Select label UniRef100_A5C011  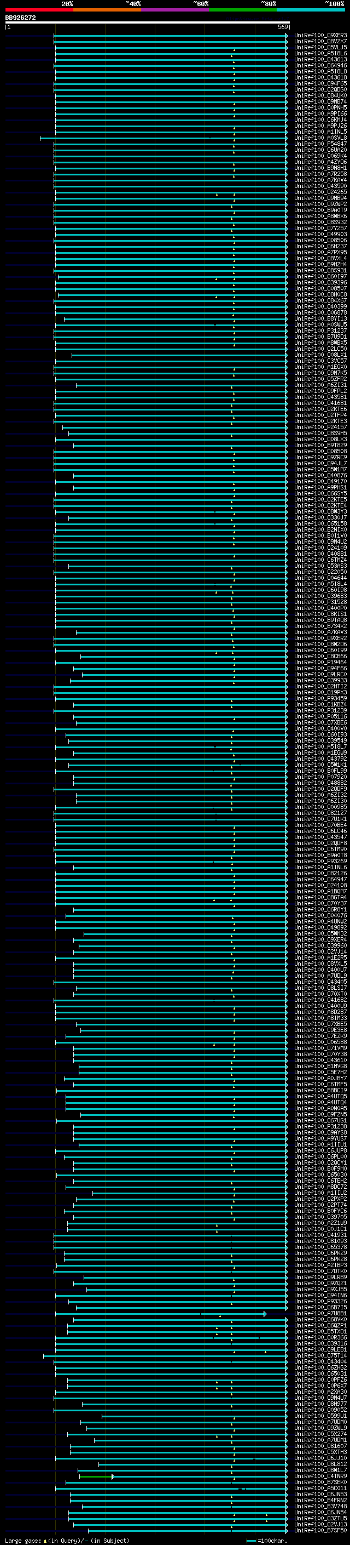pyautogui.click(x=320, y=1489)
